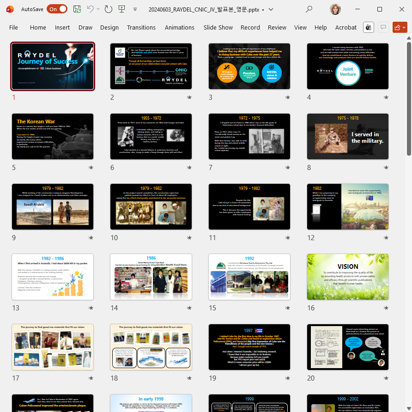The image size is (412, 412).
Task: Click transition star icon under slide 13
Action: pyautogui.click(x=91, y=308)
